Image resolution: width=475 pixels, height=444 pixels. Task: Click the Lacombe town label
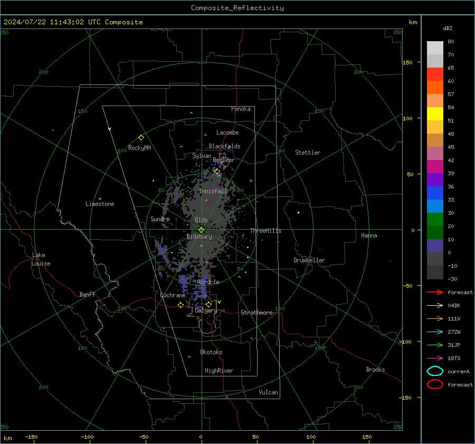pyautogui.click(x=227, y=133)
